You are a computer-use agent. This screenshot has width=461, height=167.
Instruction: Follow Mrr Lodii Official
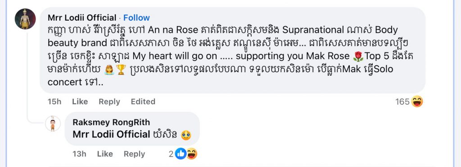pyautogui.click(x=136, y=18)
